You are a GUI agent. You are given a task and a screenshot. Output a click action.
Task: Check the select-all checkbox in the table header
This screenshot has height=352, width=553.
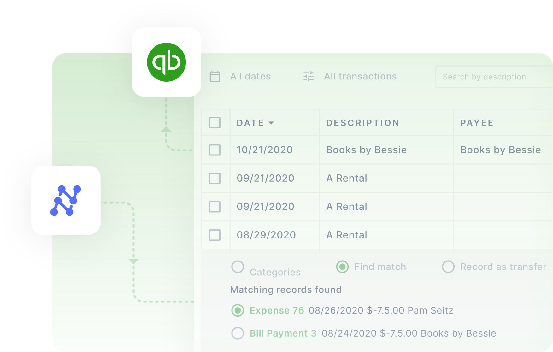tap(215, 123)
